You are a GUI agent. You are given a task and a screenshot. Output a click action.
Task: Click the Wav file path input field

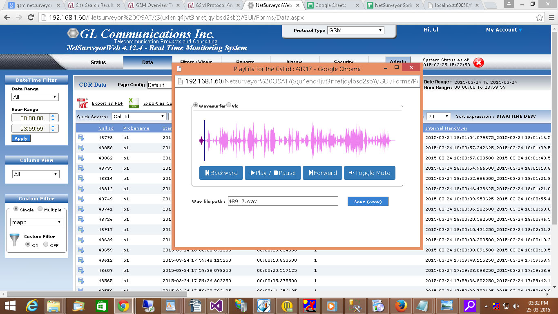pyautogui.click(x=283, y=201)
